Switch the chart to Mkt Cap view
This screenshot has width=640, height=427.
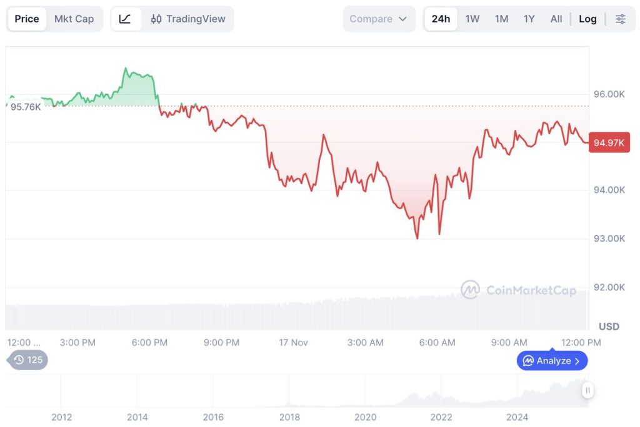[x=74, y=19]
